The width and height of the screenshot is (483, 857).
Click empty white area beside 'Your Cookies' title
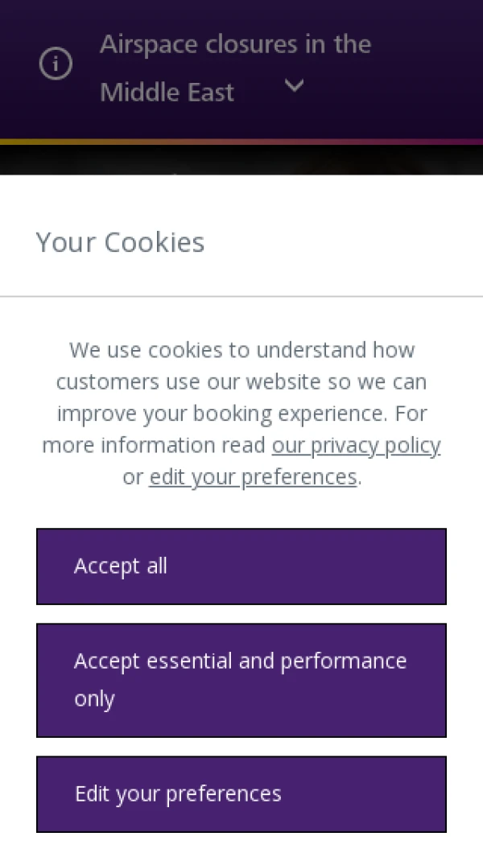point(346,242)
